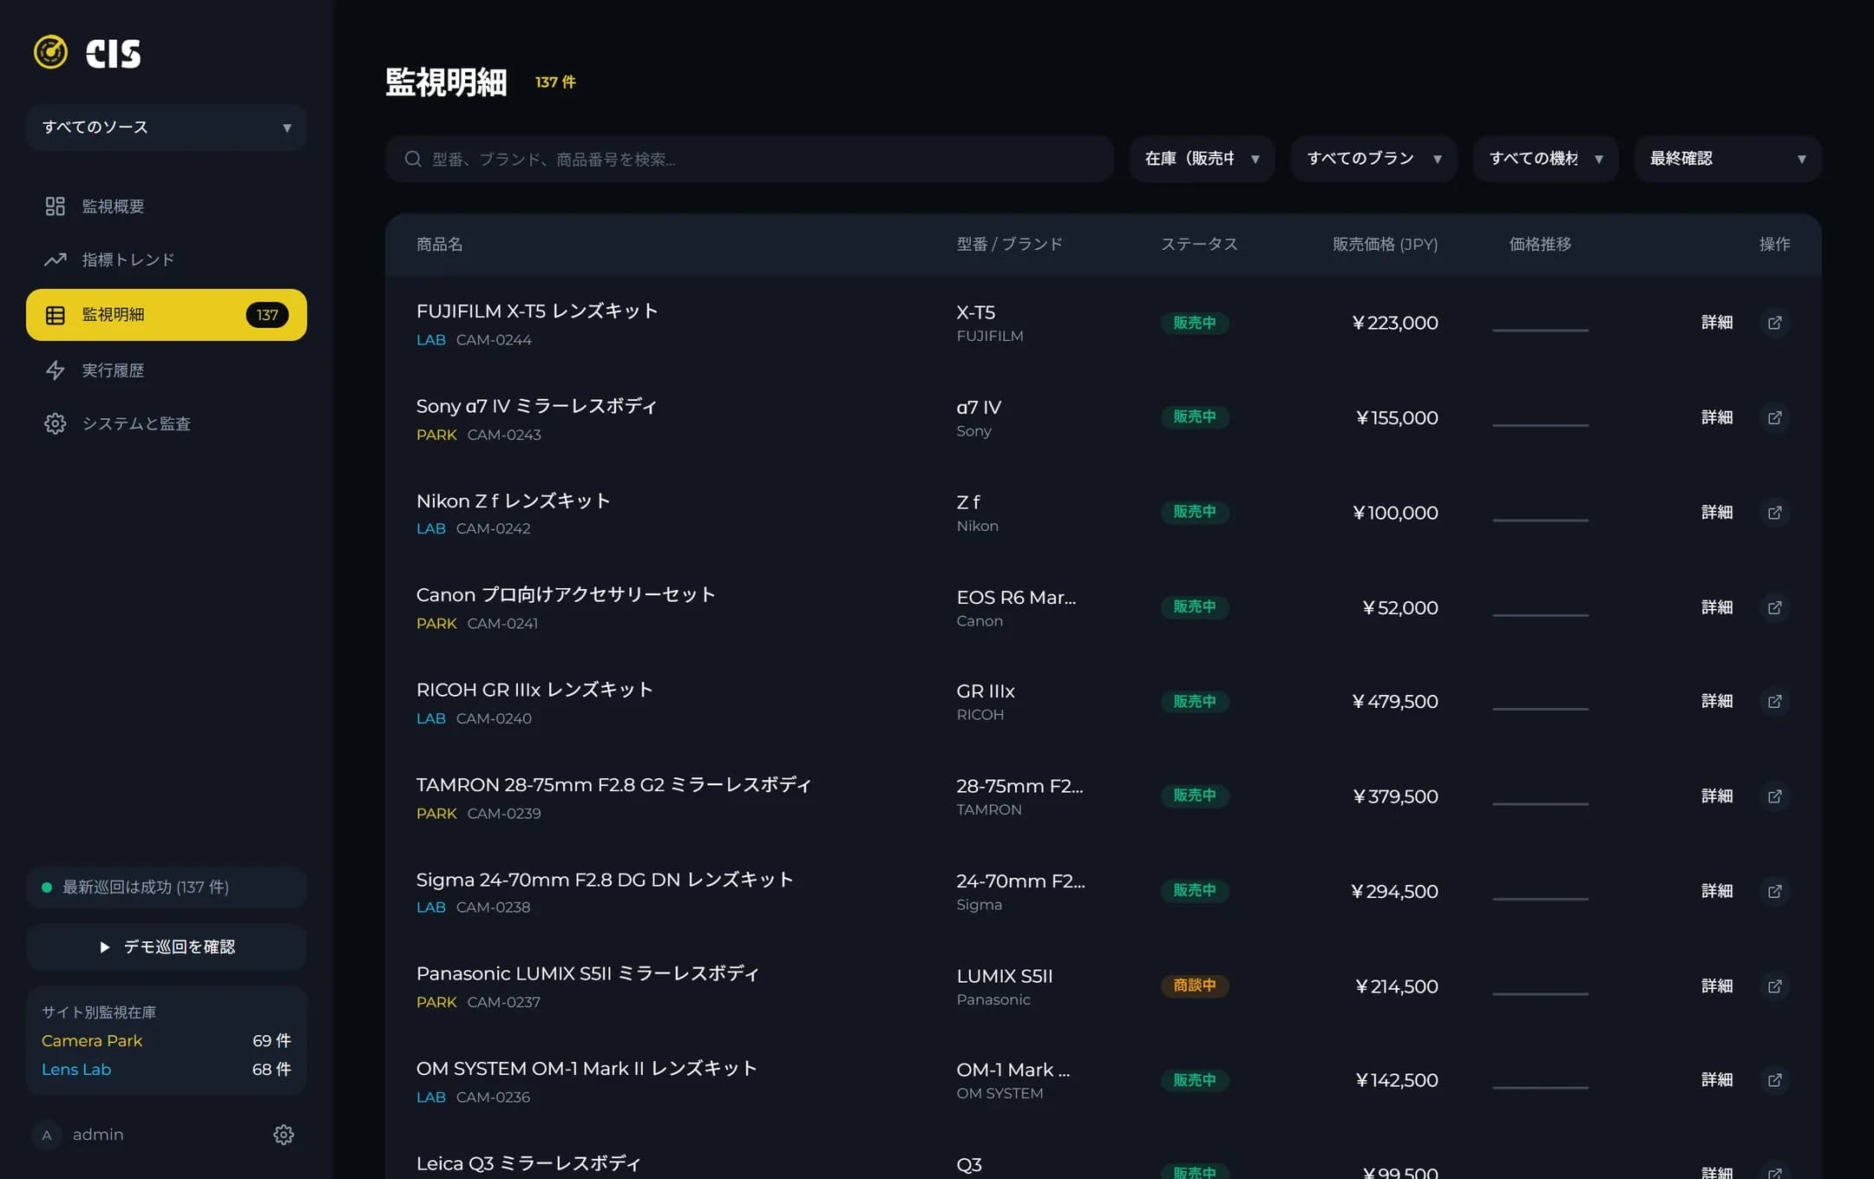Open external link for Panasonic LUMIX S5II
The image size is (1874, 1179).
(1775, 986)
